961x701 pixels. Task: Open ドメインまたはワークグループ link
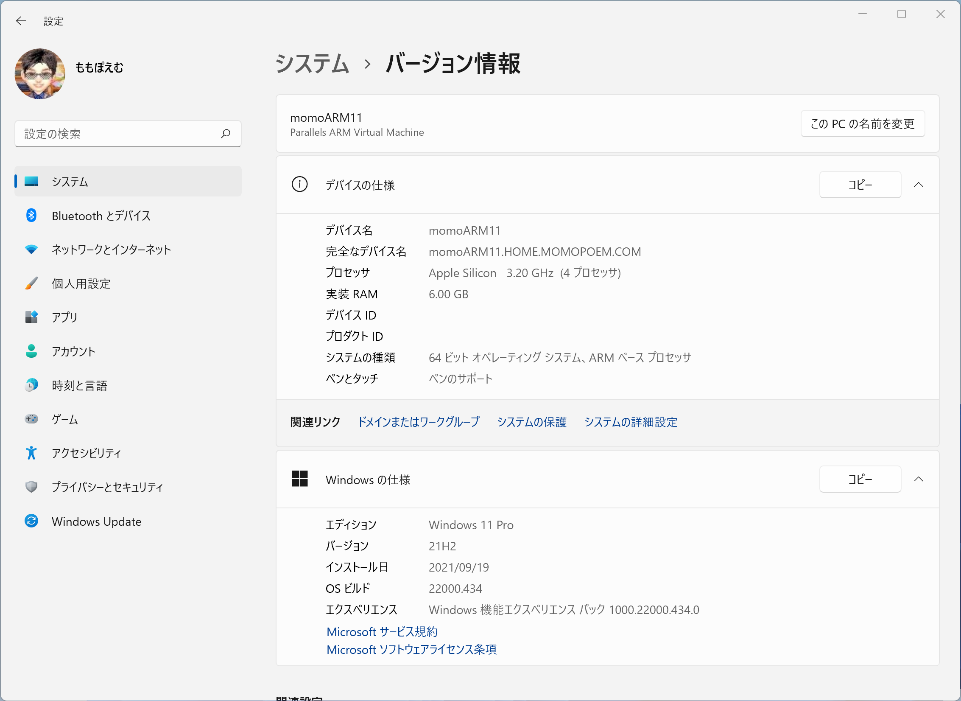click(x=419, y=422)
